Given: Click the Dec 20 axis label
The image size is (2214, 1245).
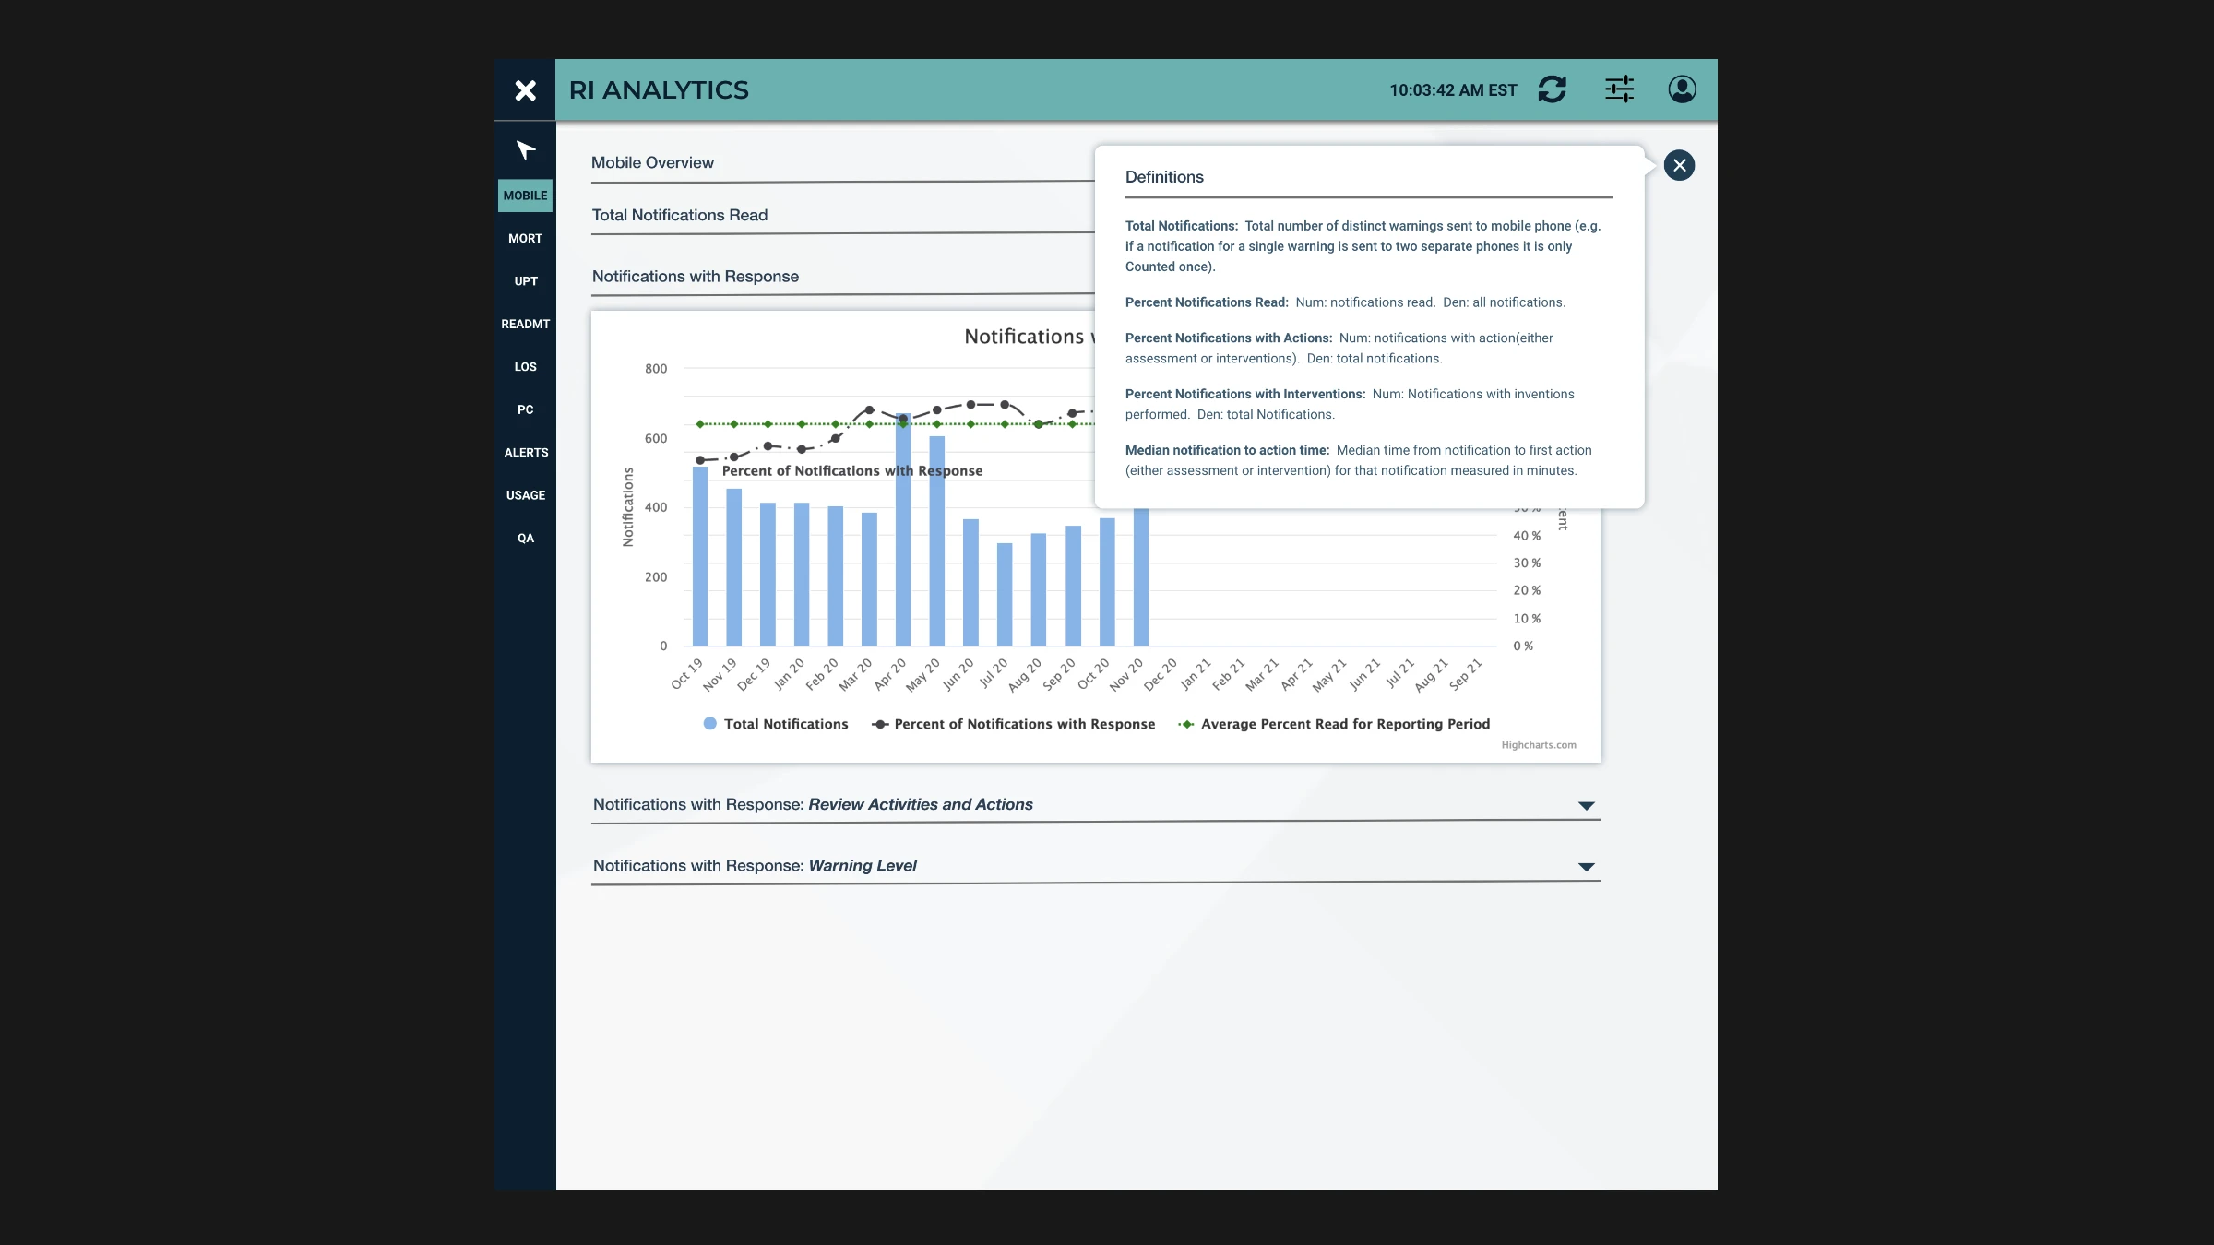Looking at the screenshot, I should click(1161, 674).
